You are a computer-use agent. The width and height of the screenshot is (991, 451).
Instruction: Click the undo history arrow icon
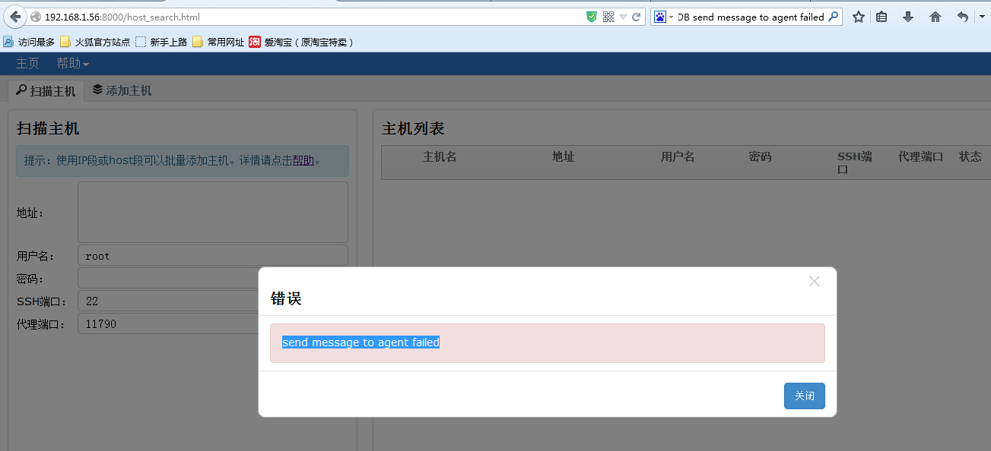962,16
